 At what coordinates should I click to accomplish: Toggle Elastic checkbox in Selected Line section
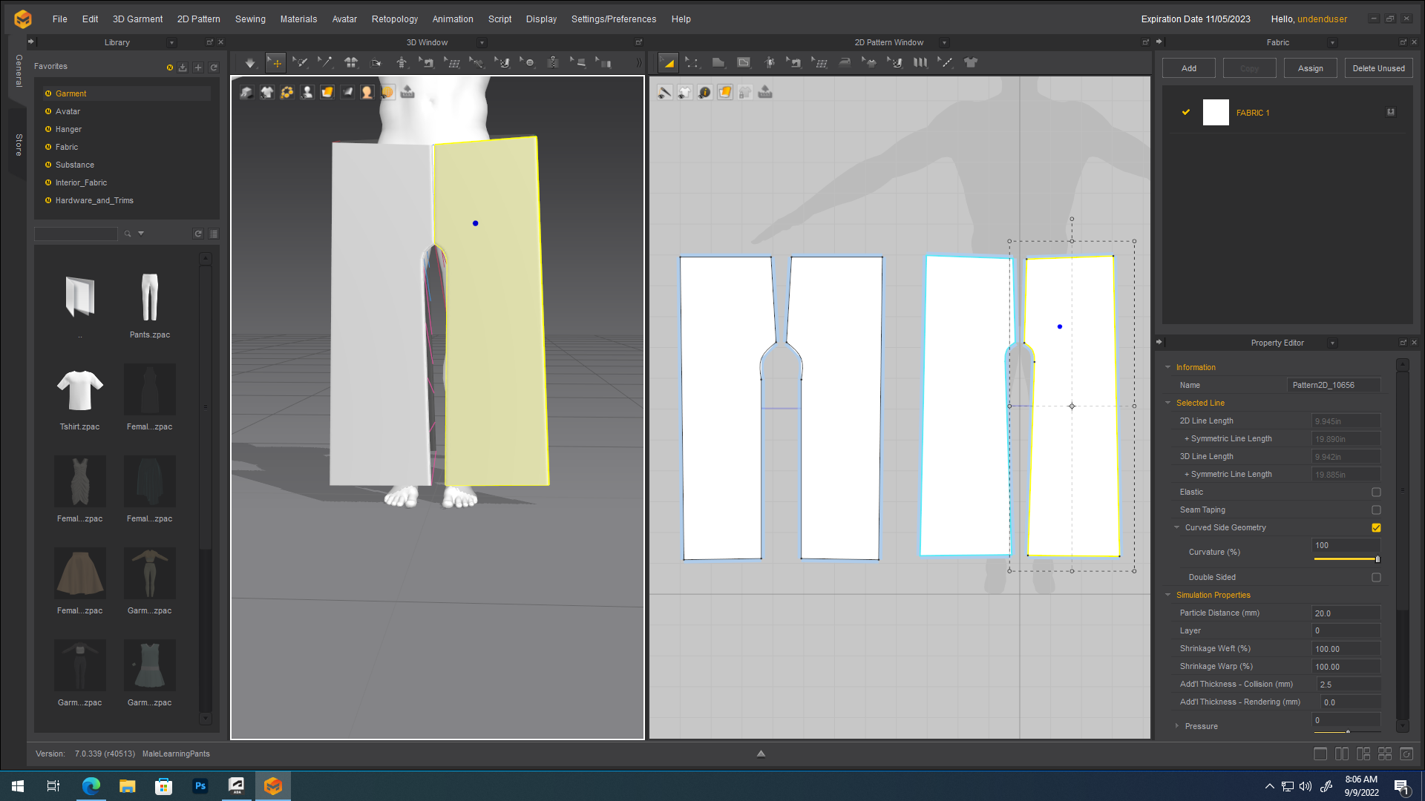[1377, 492]
